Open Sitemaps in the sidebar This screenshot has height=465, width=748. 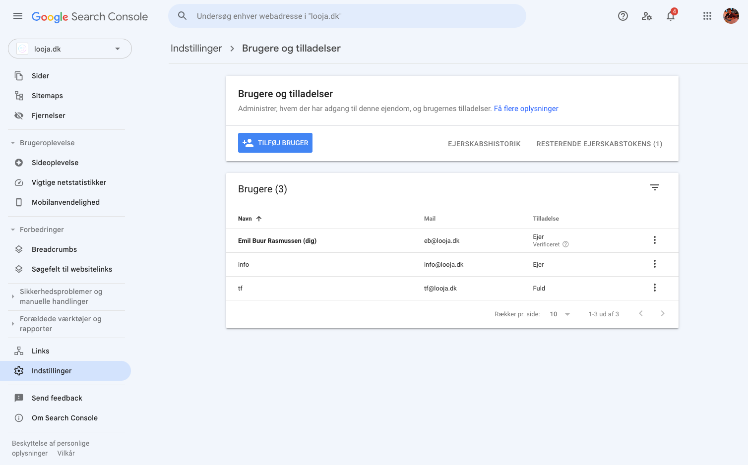tap(65, 96)
